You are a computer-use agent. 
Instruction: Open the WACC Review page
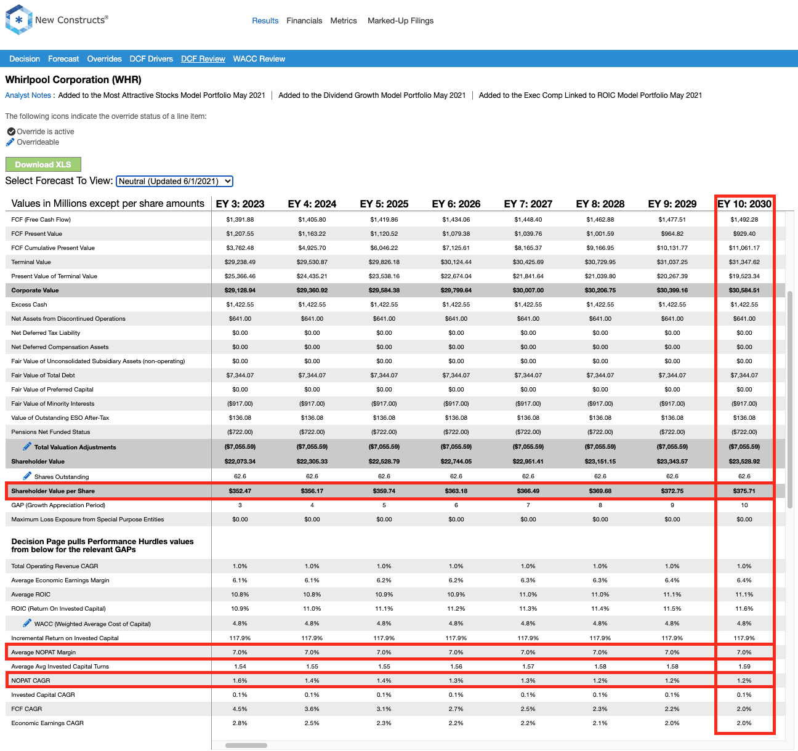[x=259, y=59]
